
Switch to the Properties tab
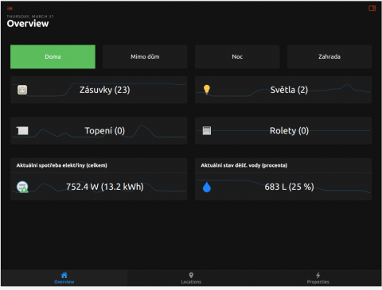click(318, 278)
